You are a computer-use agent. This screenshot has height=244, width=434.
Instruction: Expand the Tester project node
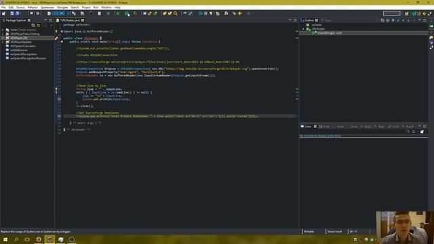[x=3, y=30]
